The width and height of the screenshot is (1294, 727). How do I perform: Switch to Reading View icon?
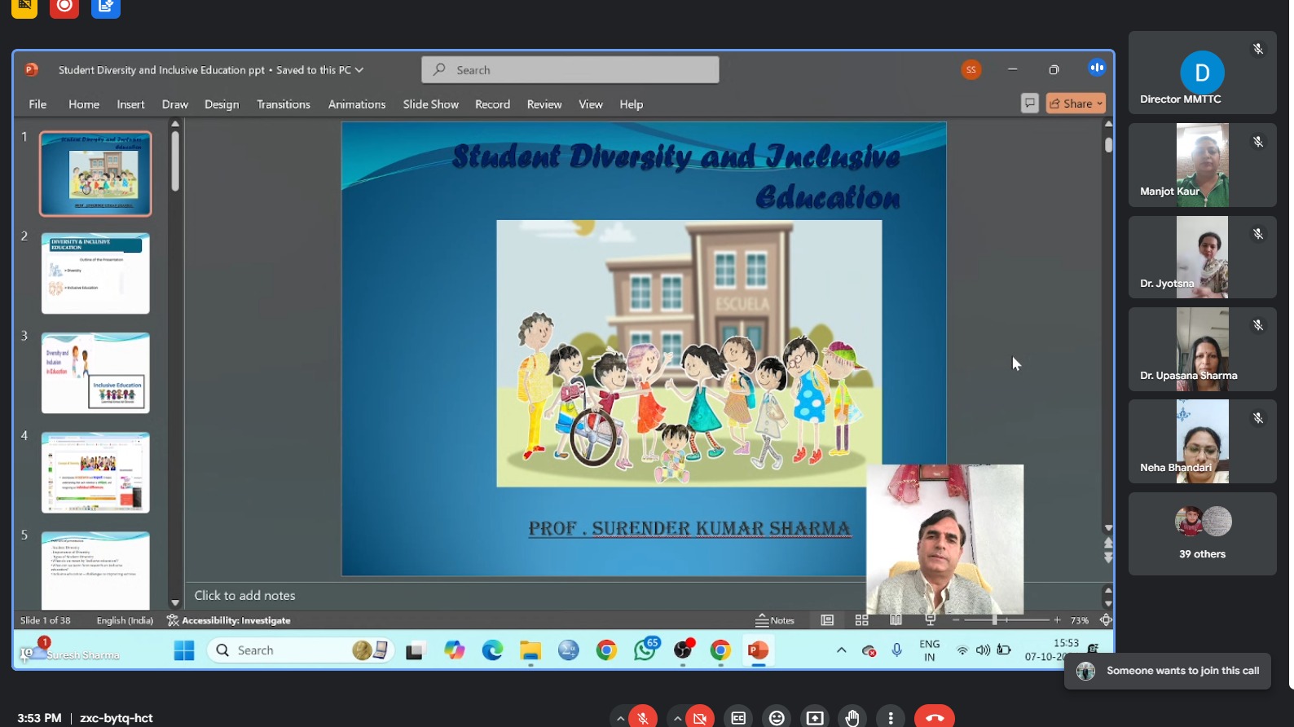coord(896,620)
